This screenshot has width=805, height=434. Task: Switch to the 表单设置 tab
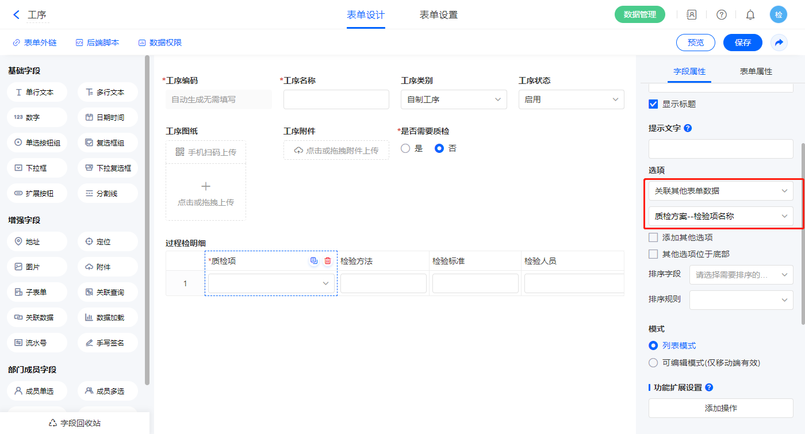point(438,15)
